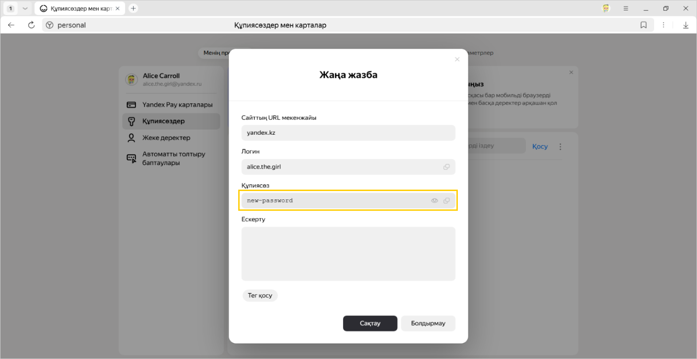This screenshot has width=697, height=359.
Task: Expand the tab list dropdown arrow
Action: pyautogui.click(x=25, y=8)
